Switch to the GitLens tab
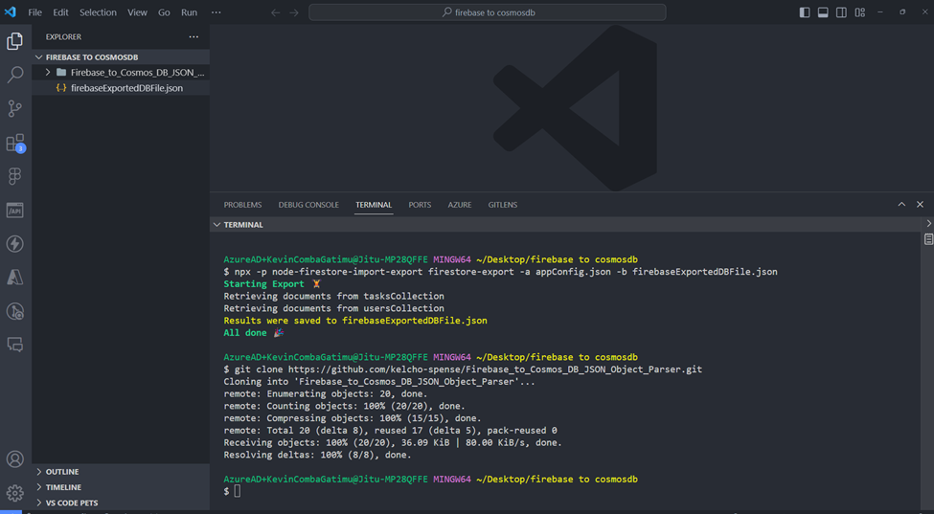The height and width of the screenshot is (514, 934). coord(503,205)
